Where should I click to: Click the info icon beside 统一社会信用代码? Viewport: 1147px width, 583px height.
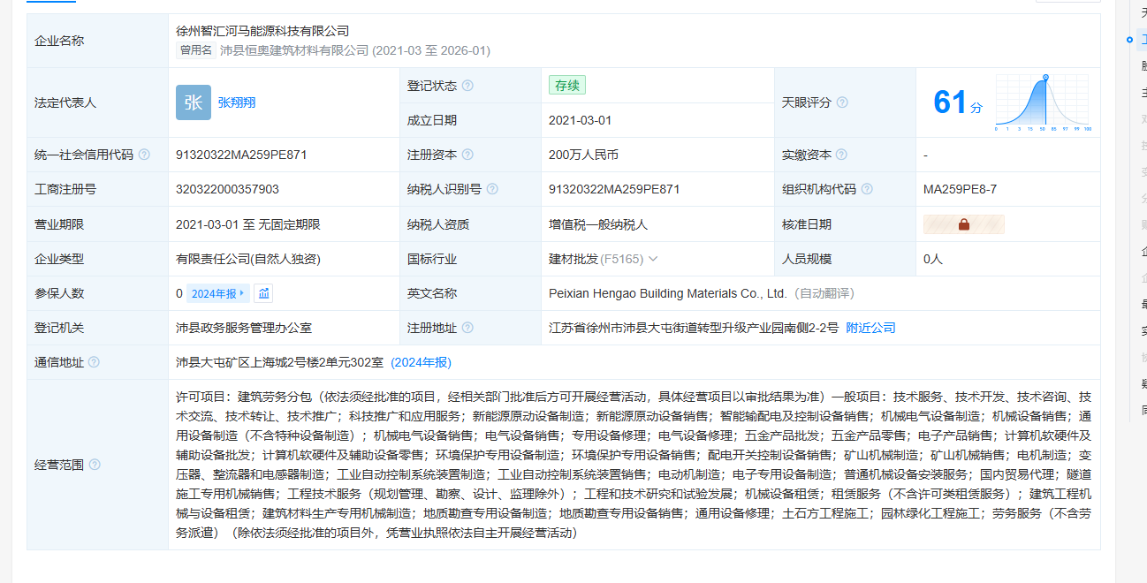pyautogui.click(x=144, y=155)
